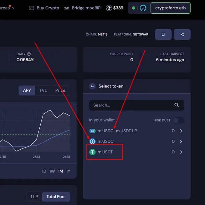Switch chart to TVL tab
Screen dimensions: 205x205
43,90
